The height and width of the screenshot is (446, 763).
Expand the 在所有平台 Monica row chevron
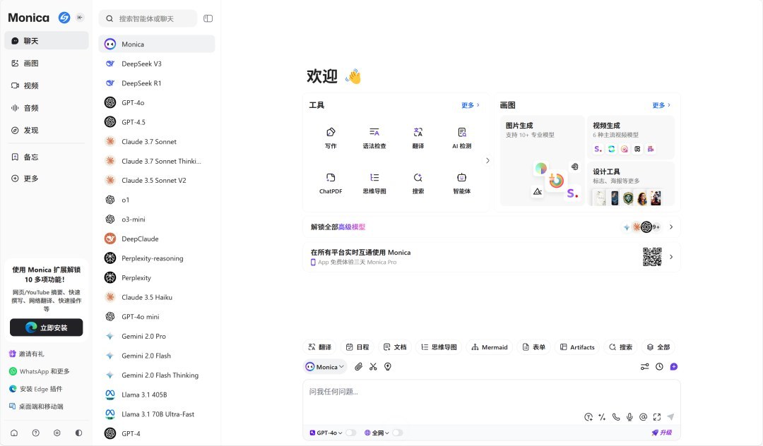(x=671, y=257)
